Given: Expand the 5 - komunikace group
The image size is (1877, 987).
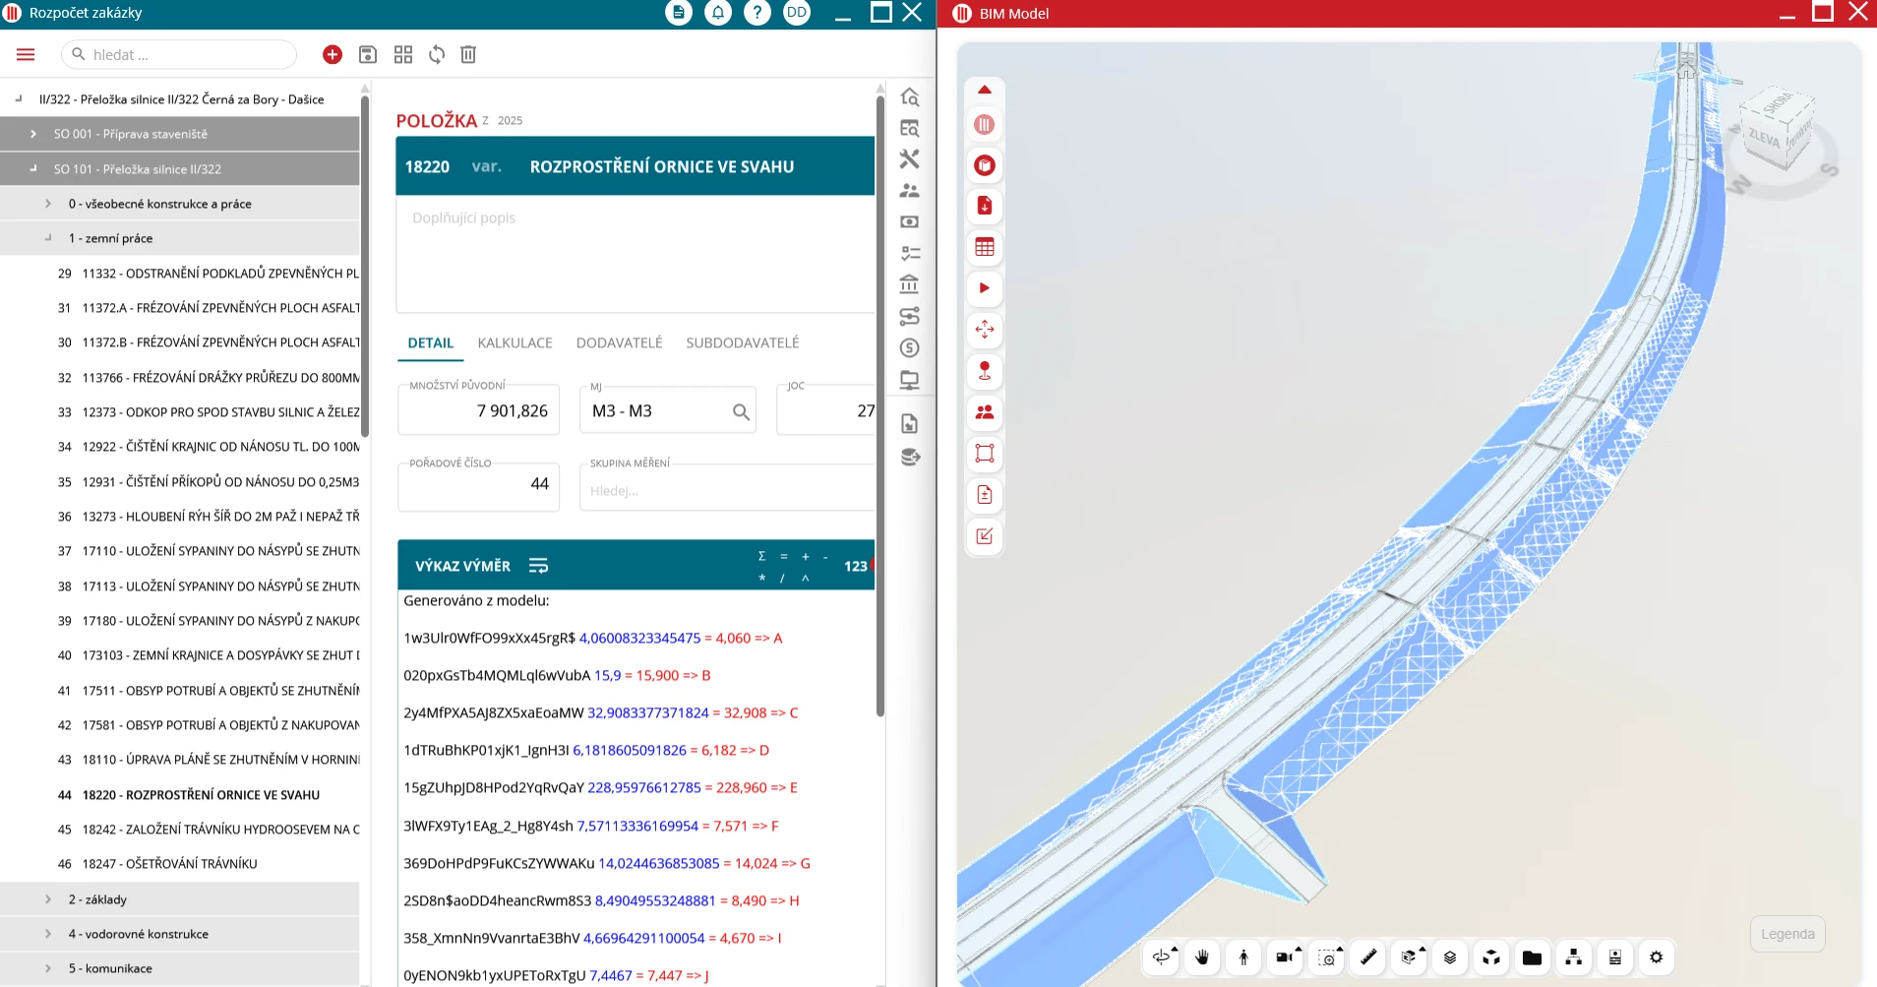Looking at the screenshot, I should (x=48, y=968).
